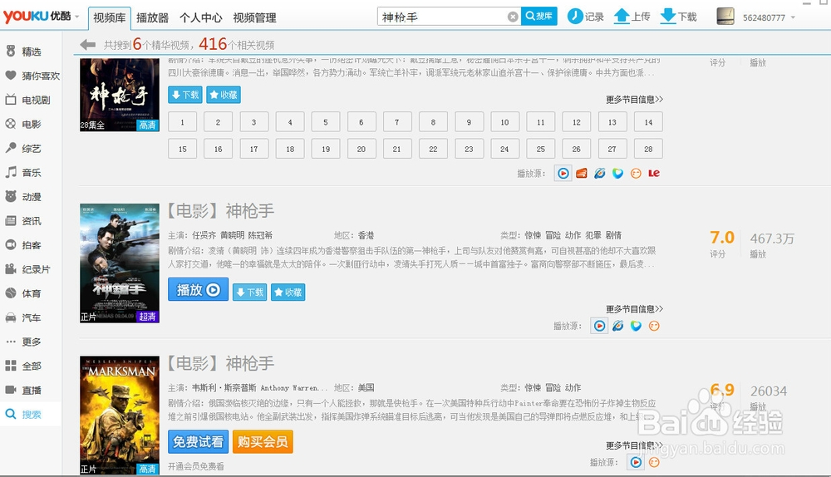Open the Hong Kong 【电影】神枪手 title link

coord(220,211)
